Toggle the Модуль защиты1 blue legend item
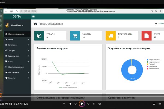 (x=153, y=60)
